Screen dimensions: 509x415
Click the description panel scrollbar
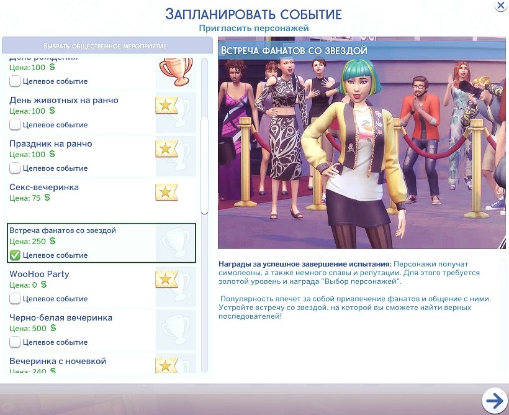503,315
